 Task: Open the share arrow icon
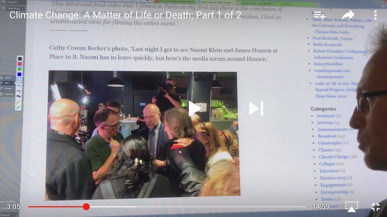tap(348, 15)
